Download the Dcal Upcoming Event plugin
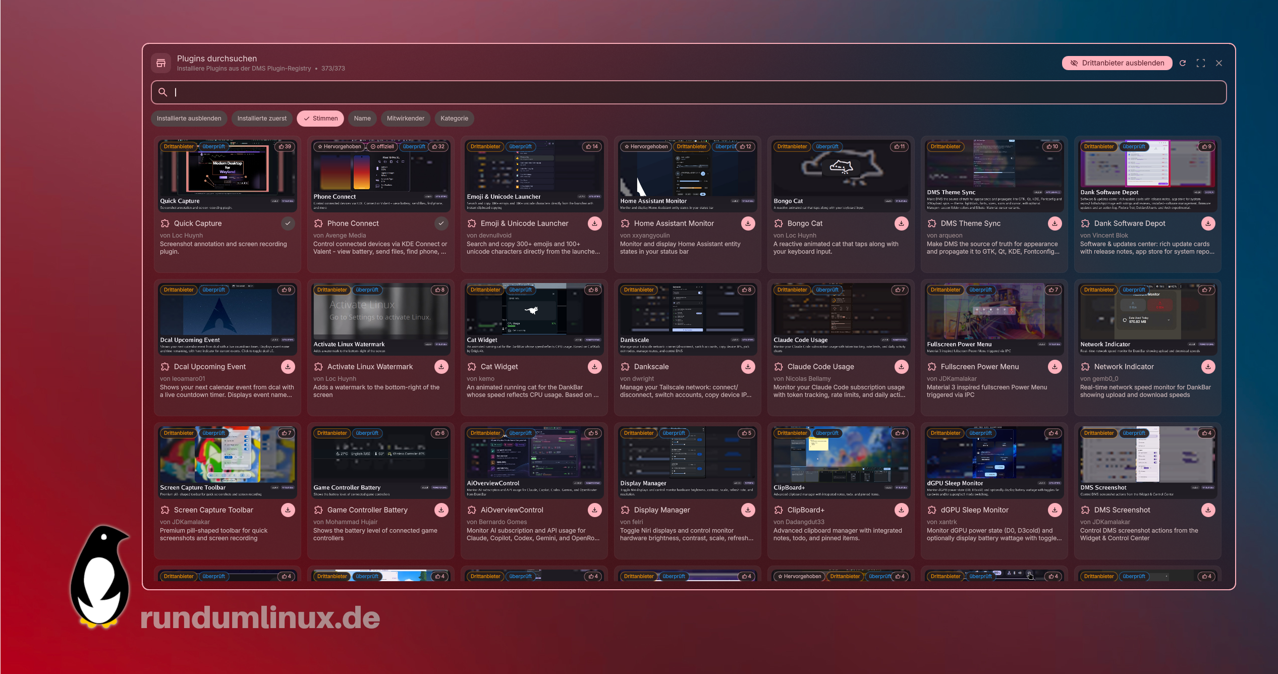 click(x=288, y=367)
